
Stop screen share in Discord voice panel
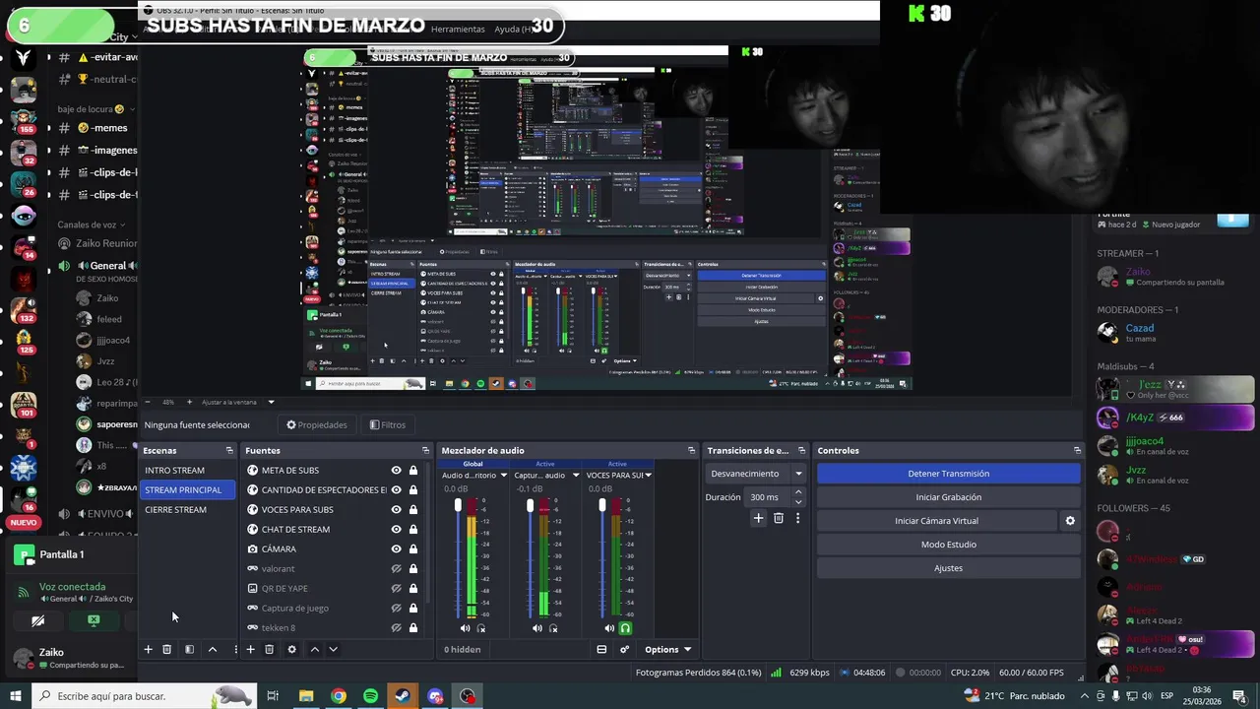click(94, 621)
